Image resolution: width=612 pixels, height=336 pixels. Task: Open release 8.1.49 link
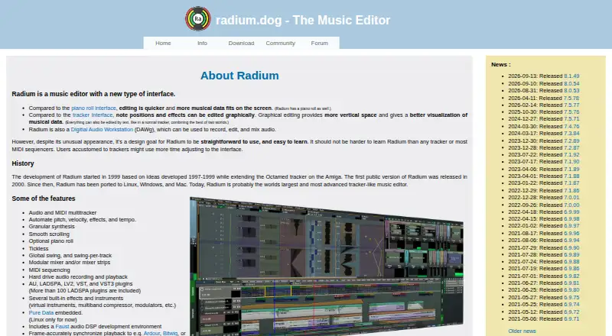(x=571, y=76)
